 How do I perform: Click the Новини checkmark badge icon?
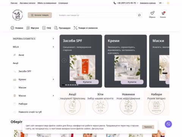coord(12,28)
